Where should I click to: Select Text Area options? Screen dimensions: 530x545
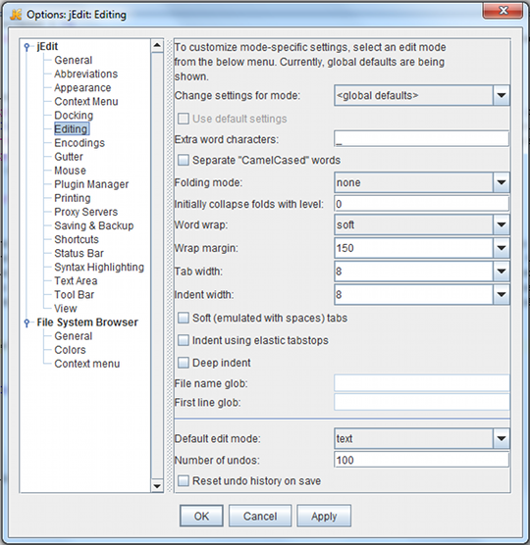(76, 281)
